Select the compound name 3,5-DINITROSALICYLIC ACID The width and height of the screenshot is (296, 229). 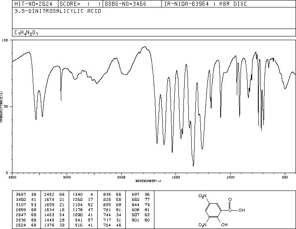(58, 11)
